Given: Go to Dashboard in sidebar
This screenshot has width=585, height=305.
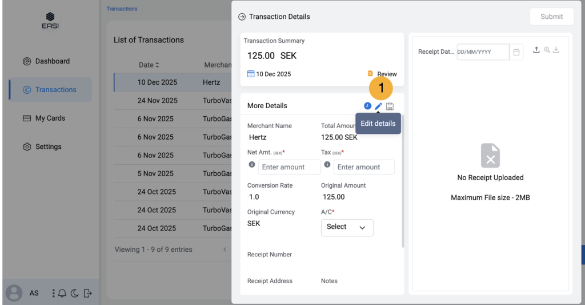Looking at the screenshot, I should click(x=52, y=61).
